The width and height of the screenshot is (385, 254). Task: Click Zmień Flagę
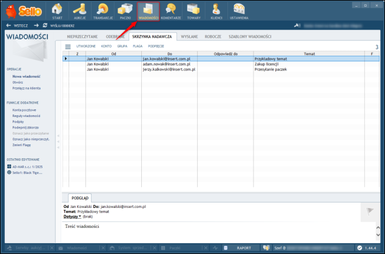click(x=22, y=145)
